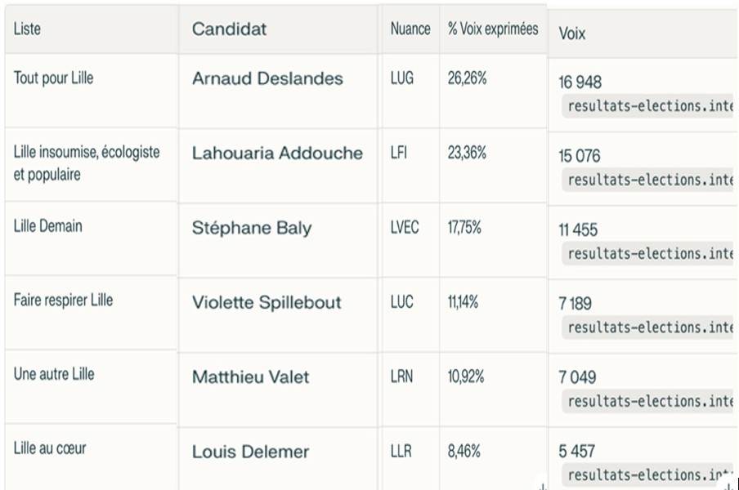Select the Lahouaria Addouche candidate cell
The width and height of the screenshot is (739, 490).
click(277, 154)
